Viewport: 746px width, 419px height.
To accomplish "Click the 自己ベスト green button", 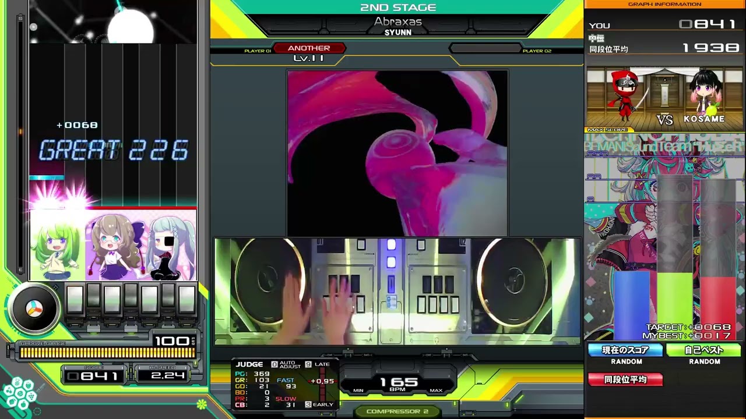I will pyautogui.click(x=703, y=350).
